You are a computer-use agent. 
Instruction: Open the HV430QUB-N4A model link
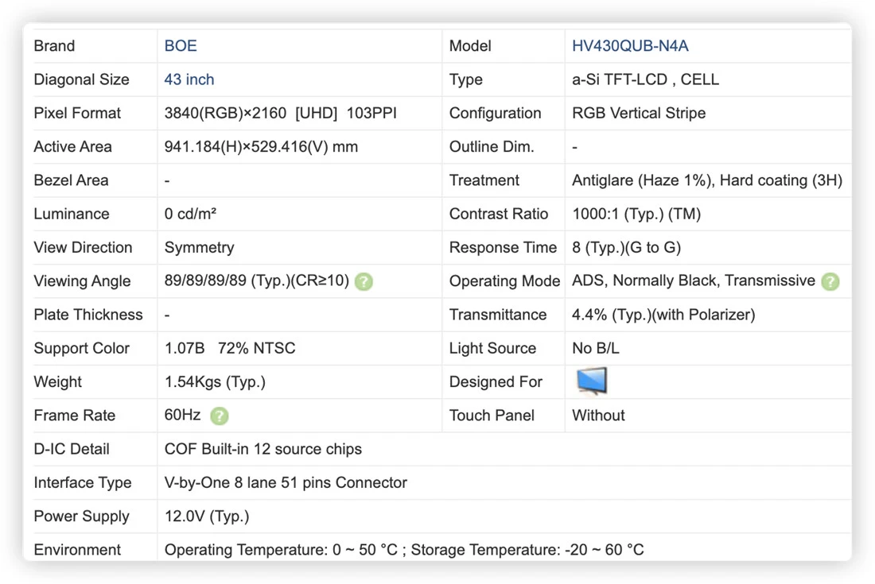click(x=630, y=46)
